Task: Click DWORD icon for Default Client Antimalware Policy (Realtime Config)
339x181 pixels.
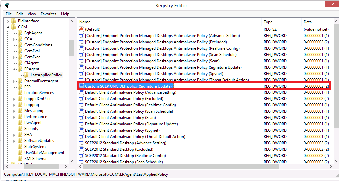Action: 81,105
